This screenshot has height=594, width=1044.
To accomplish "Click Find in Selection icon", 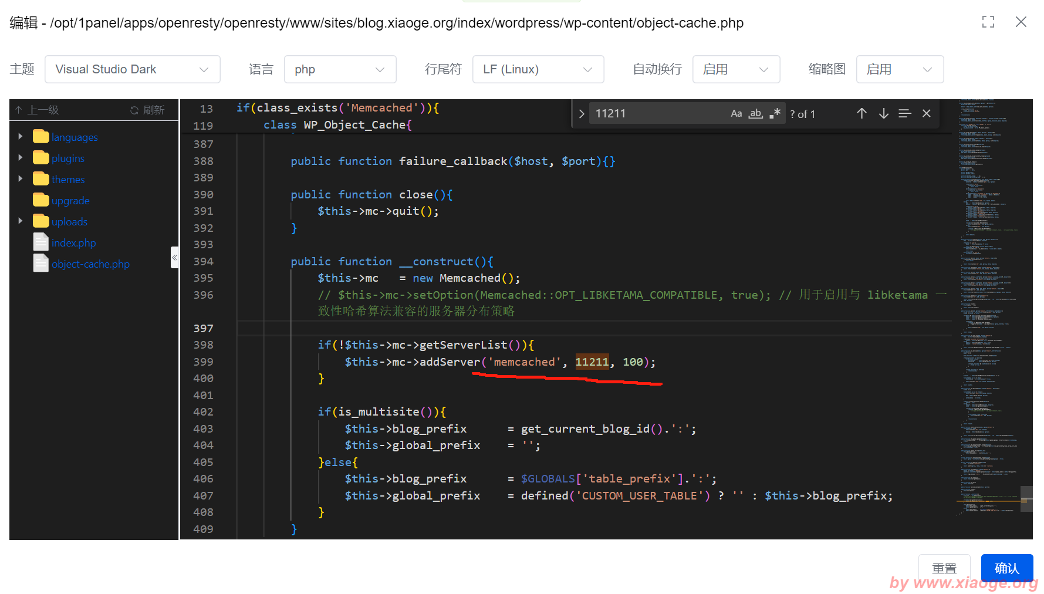I will click(x=904, y=114).
